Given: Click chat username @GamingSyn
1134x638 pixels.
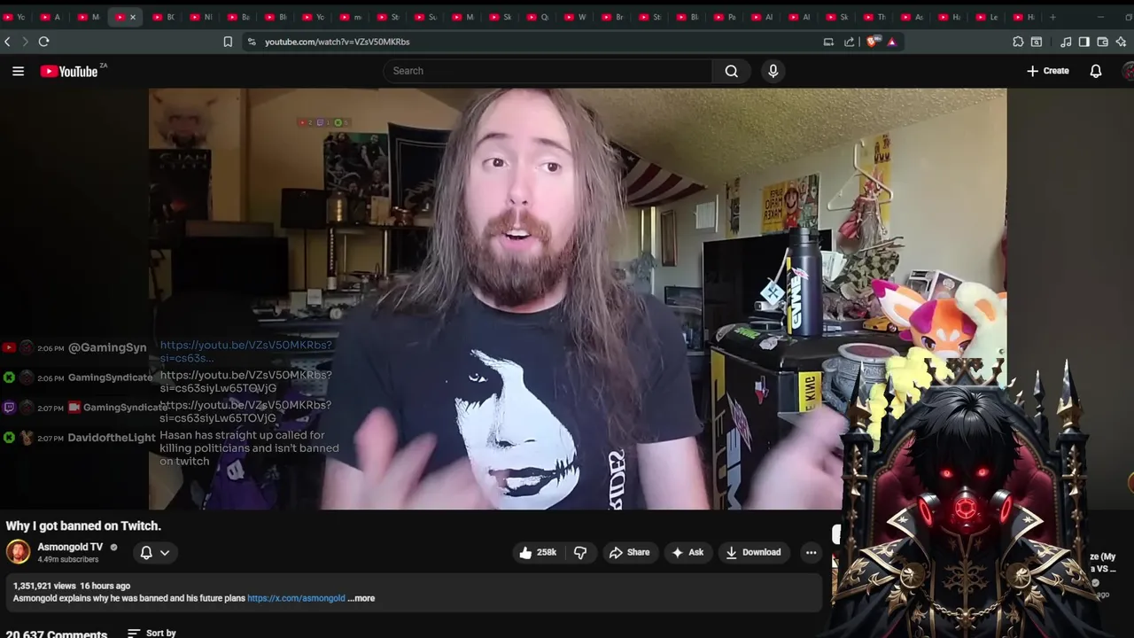Looking at the screenshot, I should coord(107,347).
